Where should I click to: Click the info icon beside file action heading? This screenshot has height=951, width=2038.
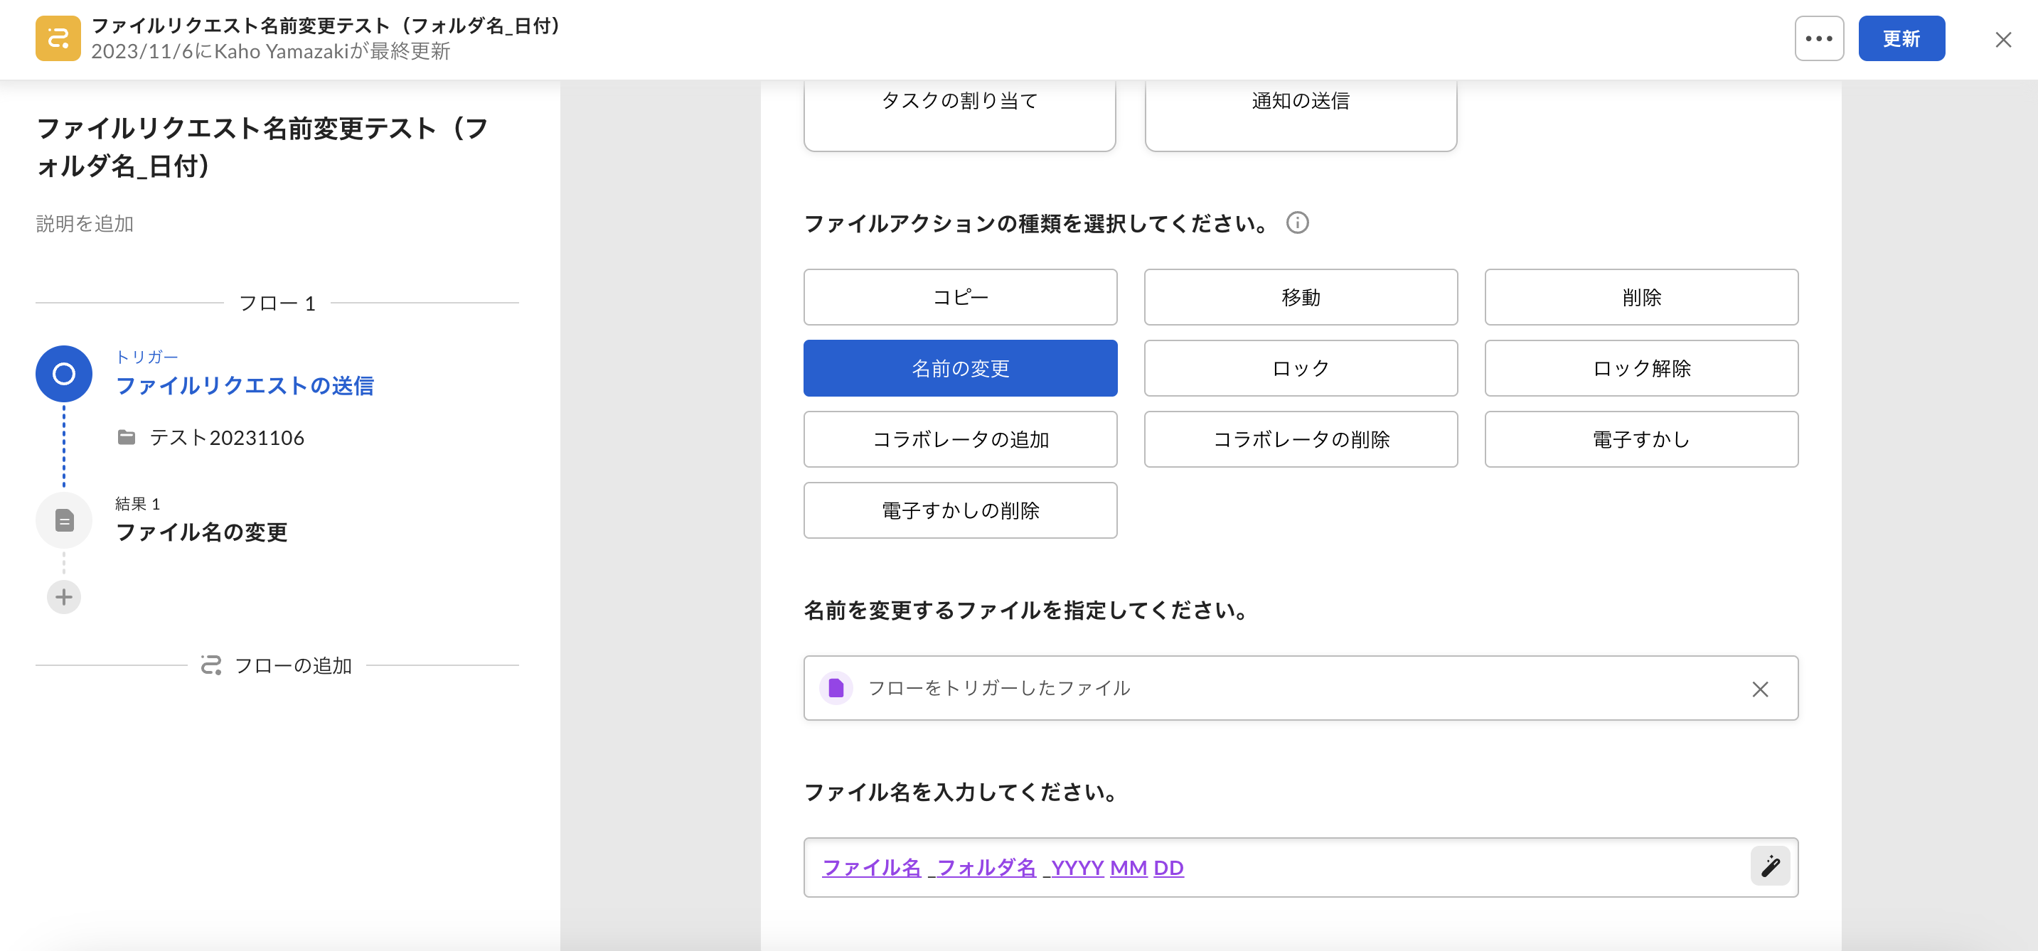pos(1298,223)
